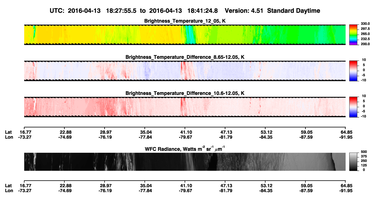
Task: Click the grayscale WFC Radiance image strip
Action: 185,162
